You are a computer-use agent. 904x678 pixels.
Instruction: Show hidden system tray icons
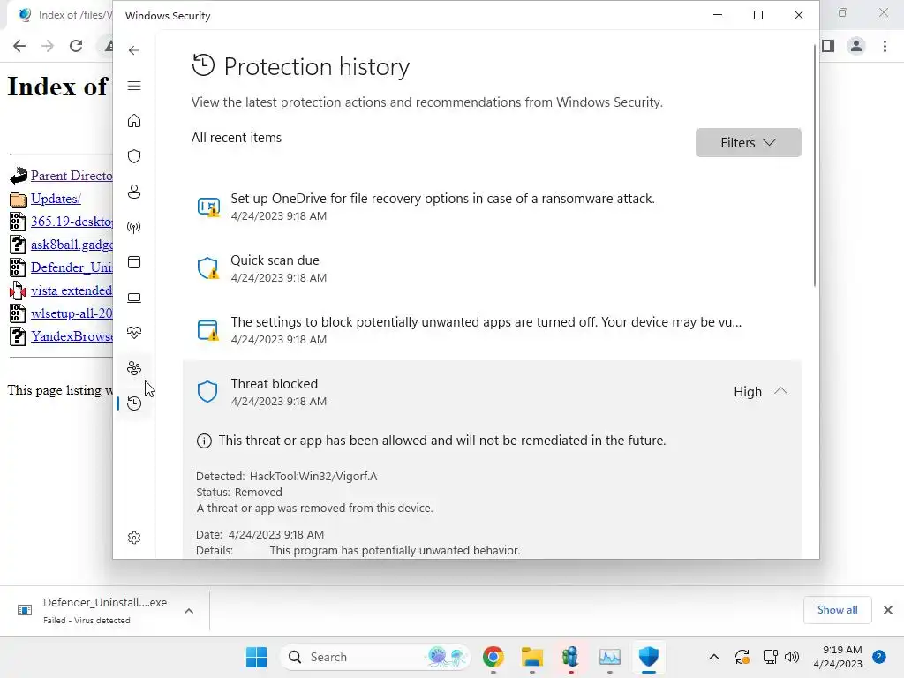point(713,657)
